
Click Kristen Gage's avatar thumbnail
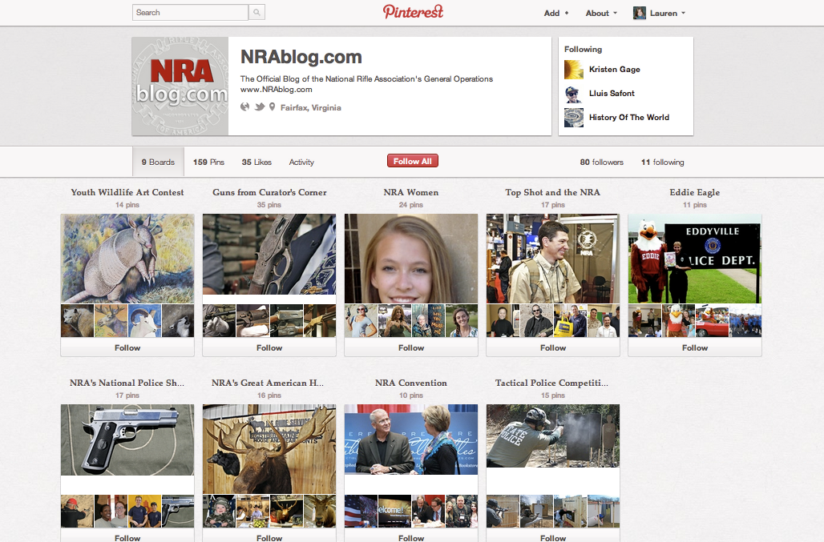pyautogui.click(x=573, y=69)
